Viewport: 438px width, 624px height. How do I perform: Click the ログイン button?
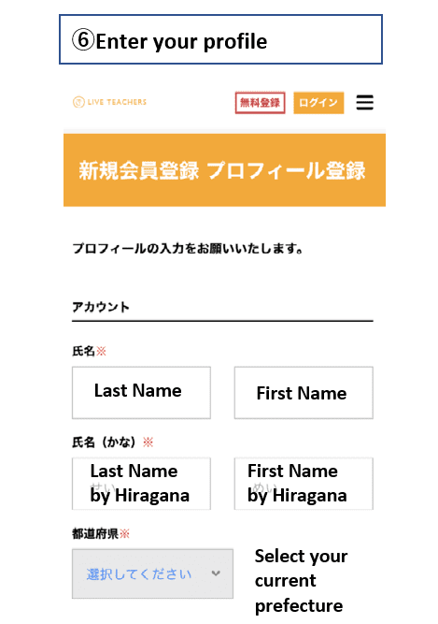pos(318,103)
